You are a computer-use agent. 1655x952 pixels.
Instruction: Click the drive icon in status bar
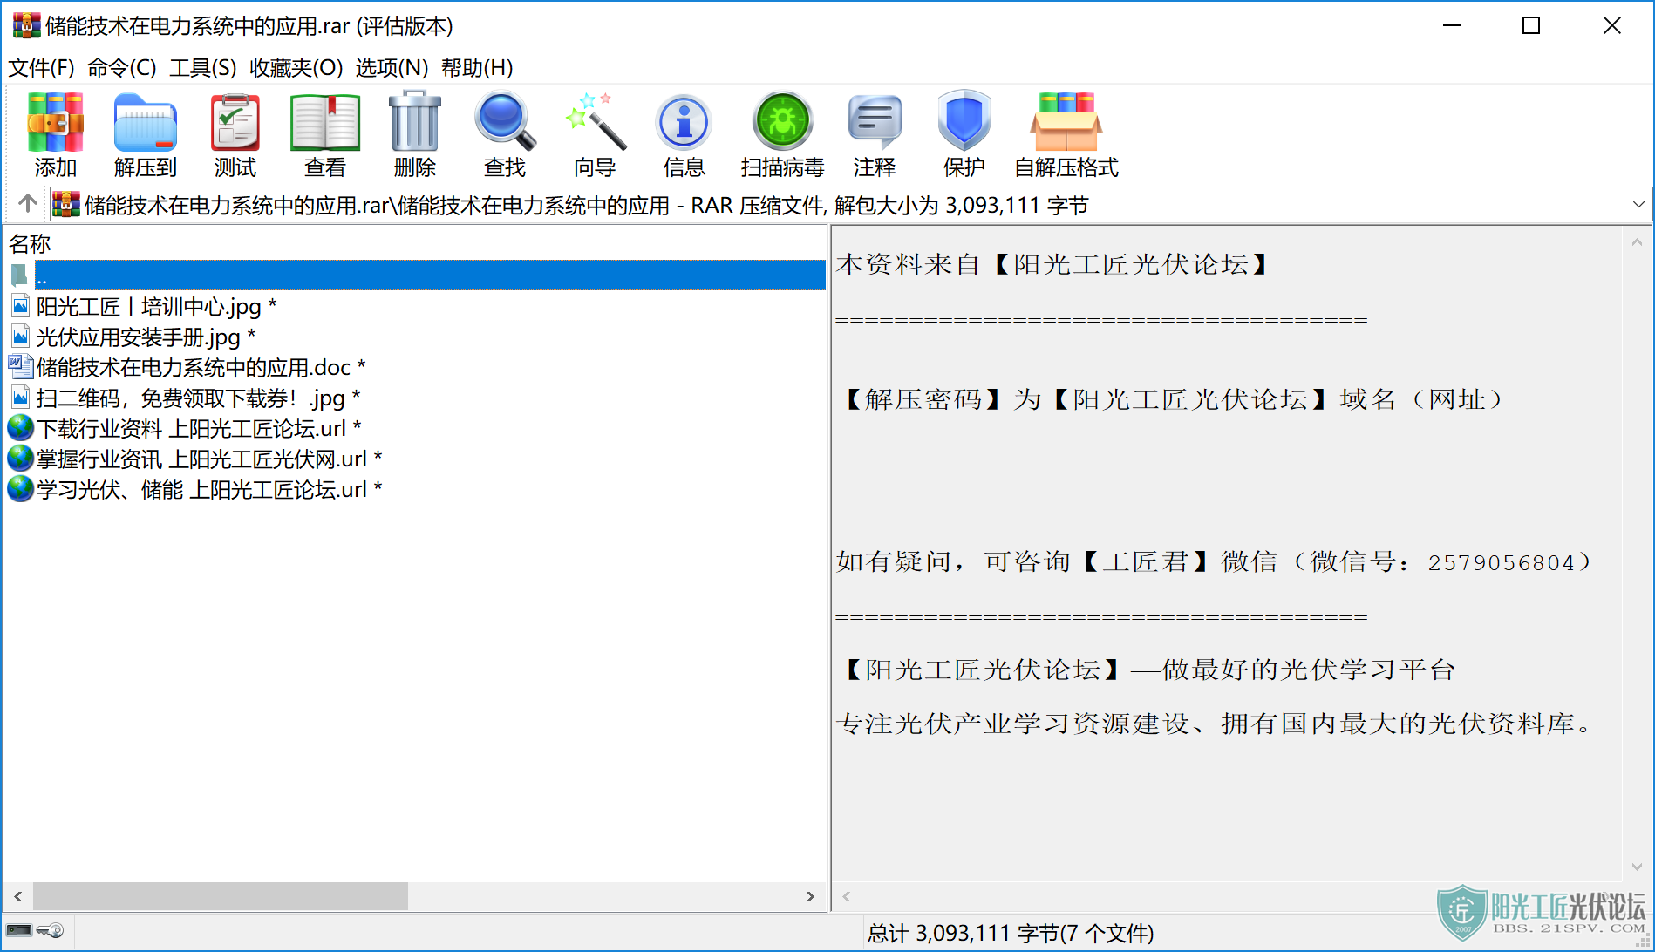click(19, 931)
